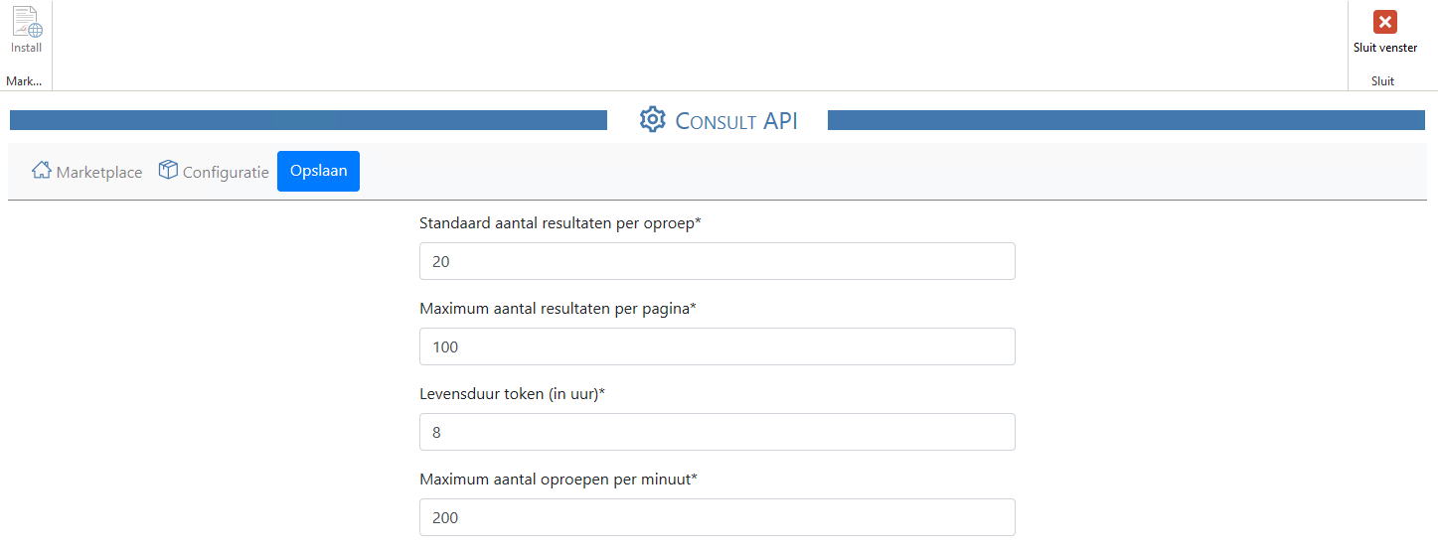Save settings with the Opslaan button
The height and width of the screenshot is (550, 1438).
coord(318,171)
